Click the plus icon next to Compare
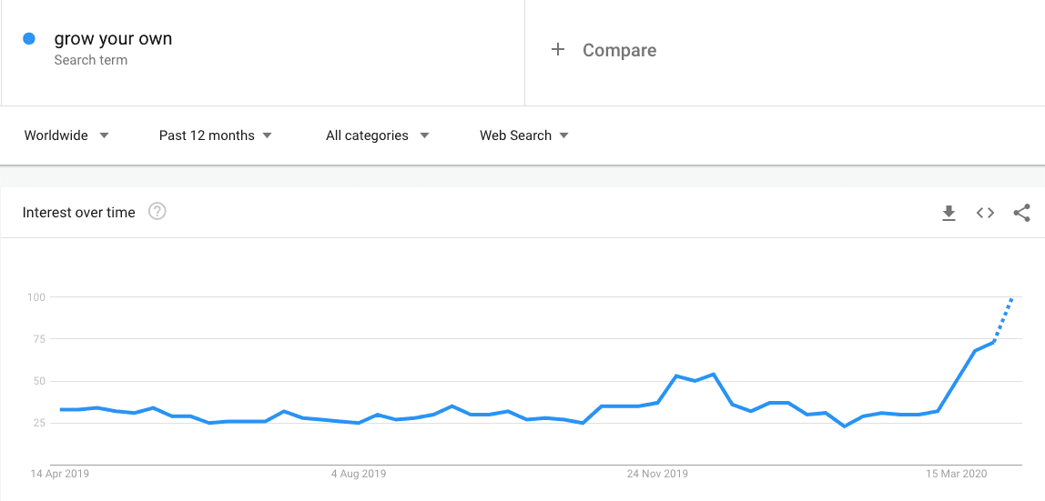1045x501 pixels. [x=558, y=50]
